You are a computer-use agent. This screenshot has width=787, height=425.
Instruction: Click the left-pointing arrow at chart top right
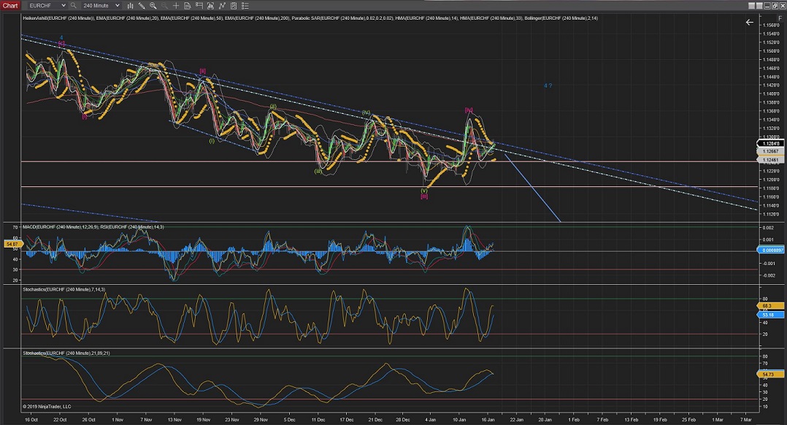tap(749, 22)
